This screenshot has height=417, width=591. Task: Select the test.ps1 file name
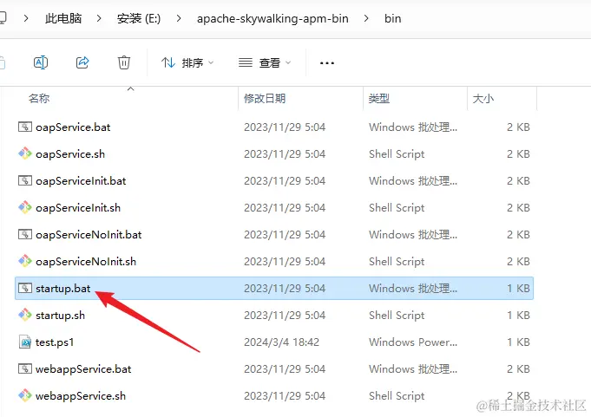(55, 342)
